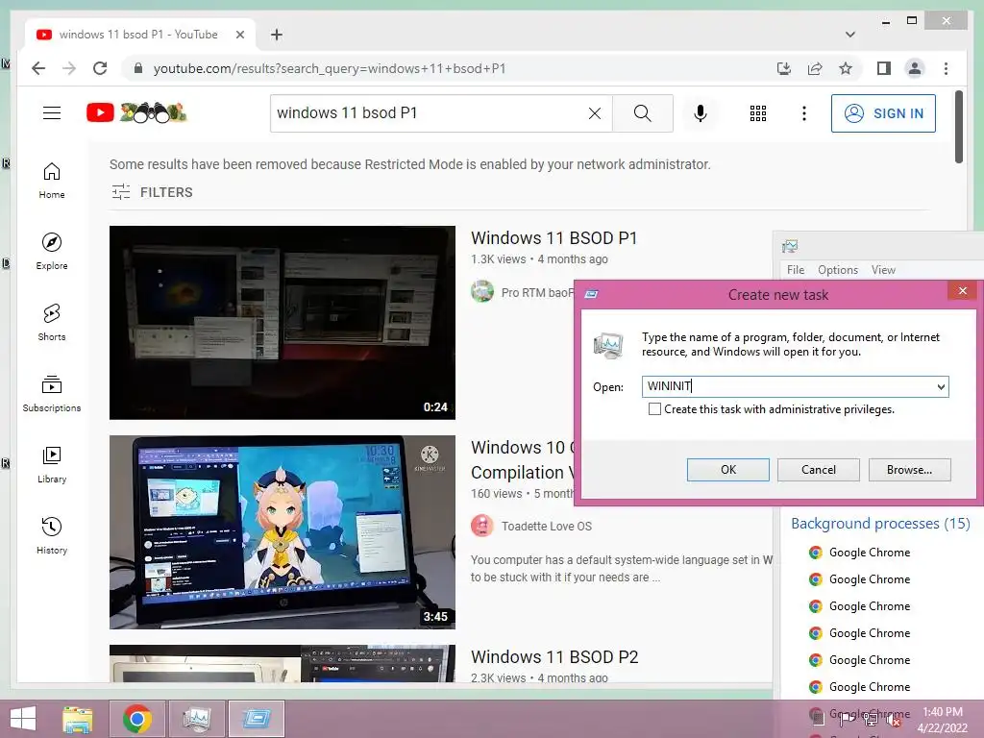Select first Google Chrome background process
This screenshot has width=984, height=738.
coord(869,553)
